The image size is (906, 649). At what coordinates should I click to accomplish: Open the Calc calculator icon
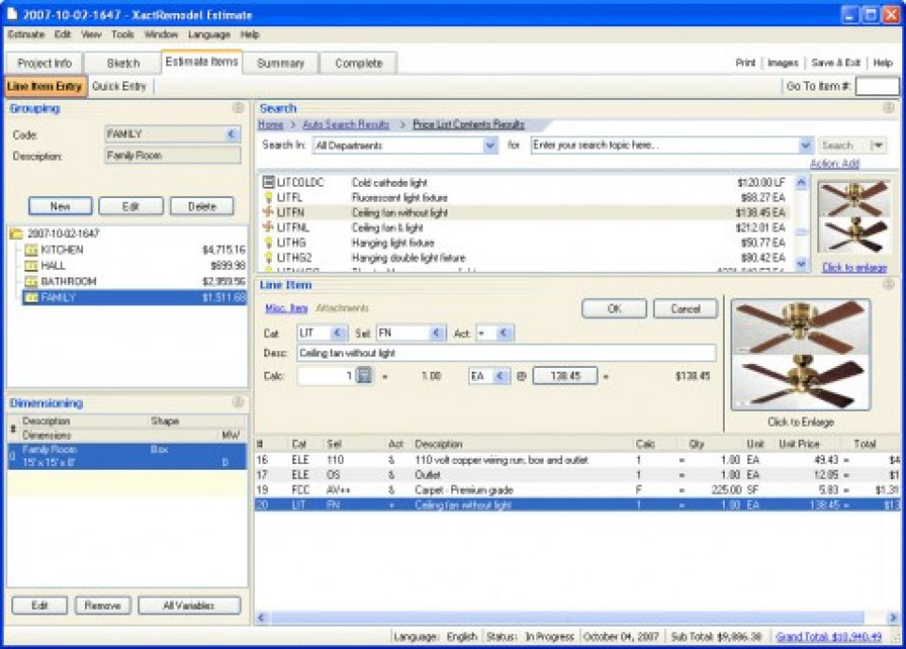(364, 375)
